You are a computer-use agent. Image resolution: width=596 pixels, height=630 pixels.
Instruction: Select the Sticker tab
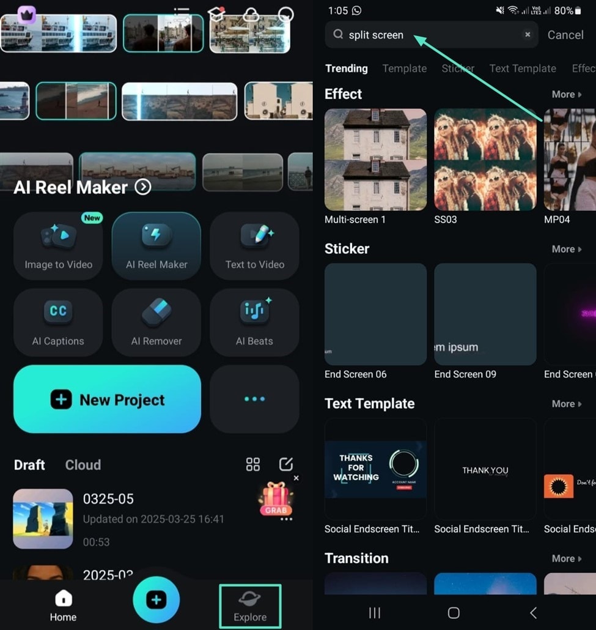coord(458,69)
